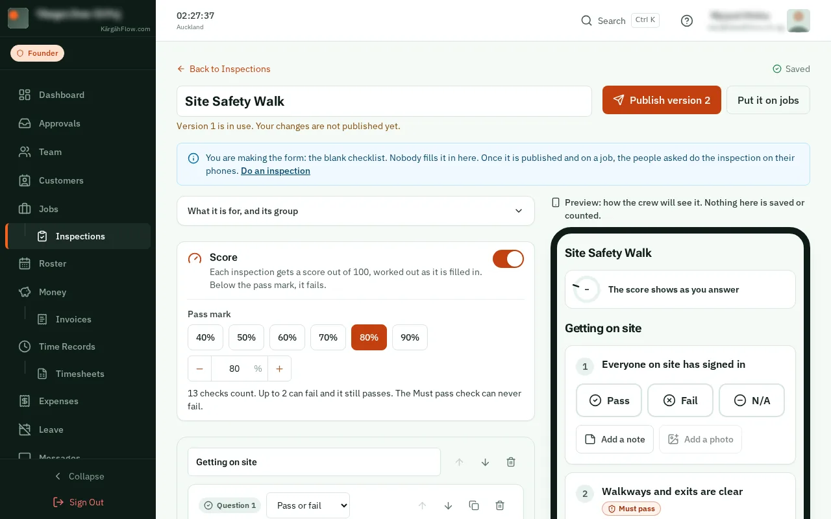Viewport: 831px width, 519px height.
Task: Click the pass mark percent field
Action: tap(240, 368)
